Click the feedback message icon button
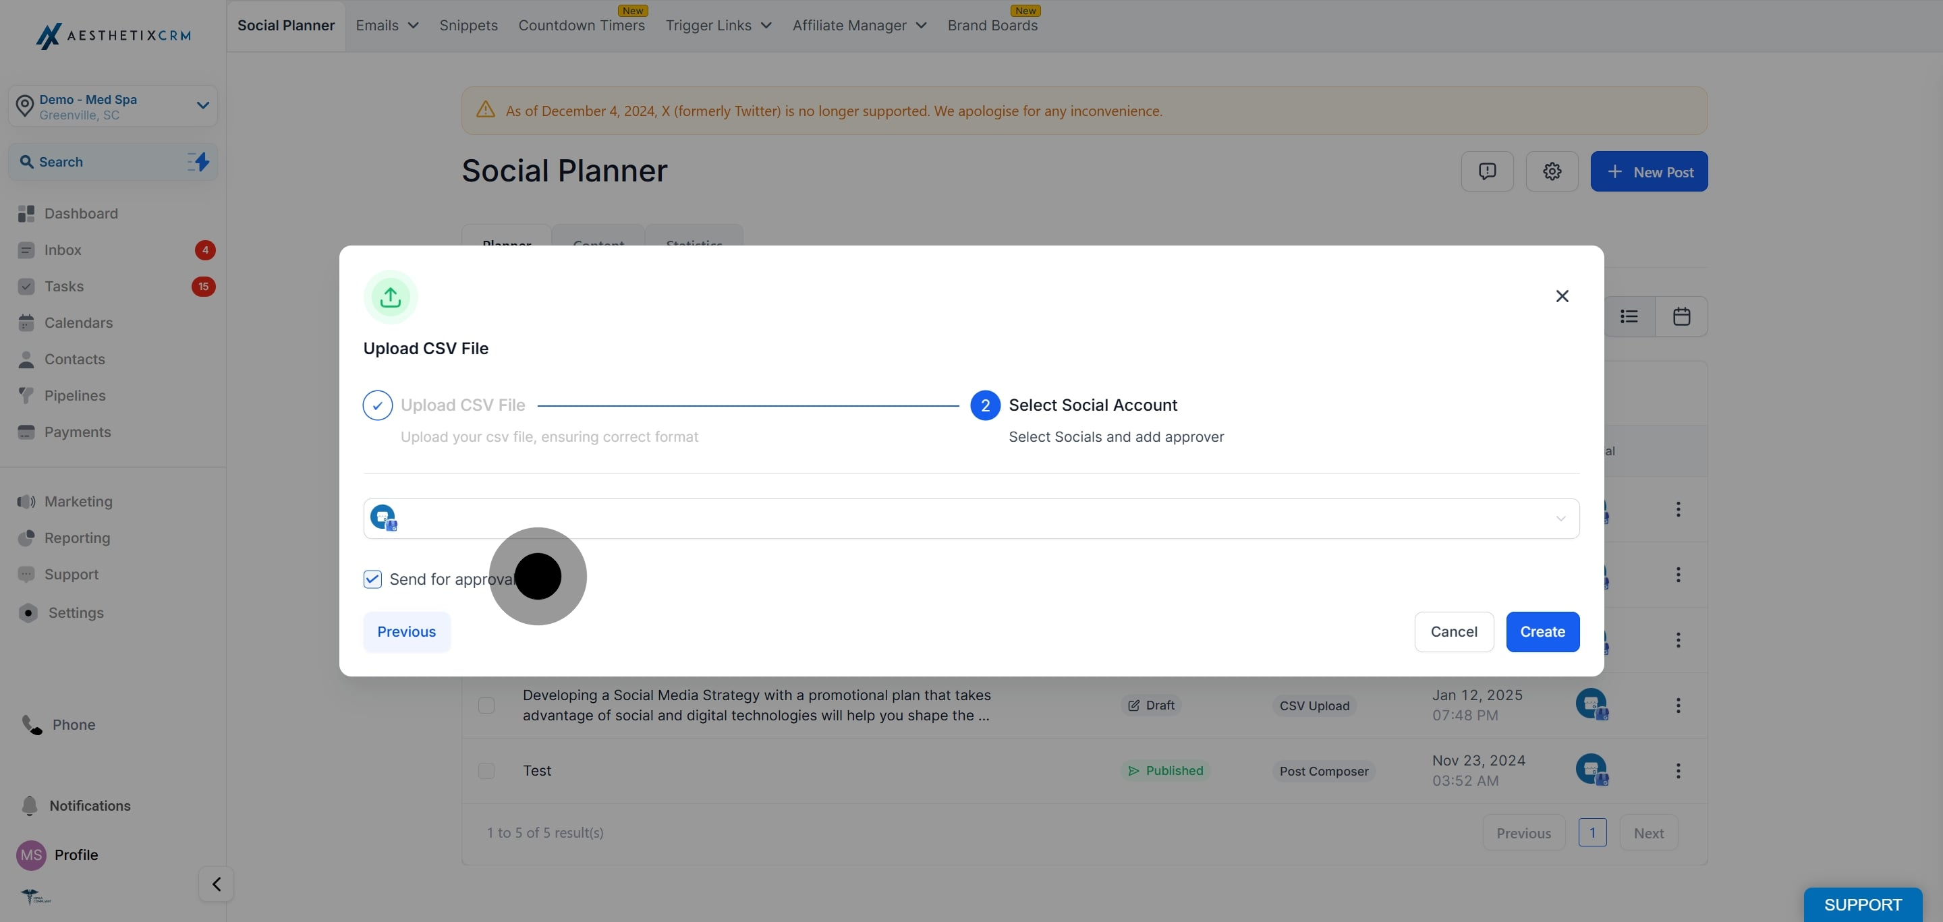The width and height of the screenshot is (1943, 922). point(1487,171)
